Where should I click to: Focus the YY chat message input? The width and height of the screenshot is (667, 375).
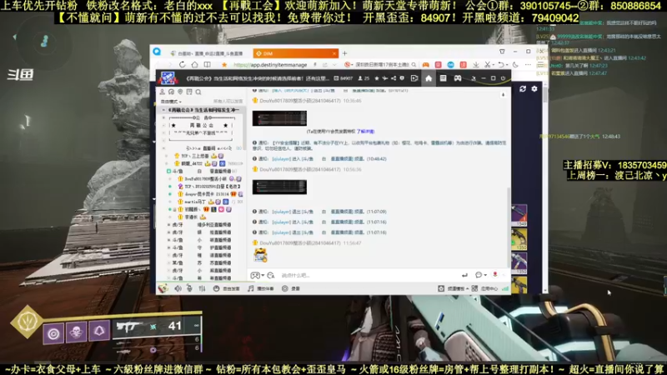[366, 276]
